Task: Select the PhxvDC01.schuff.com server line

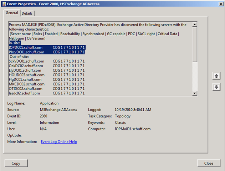Action: point(47,52)
